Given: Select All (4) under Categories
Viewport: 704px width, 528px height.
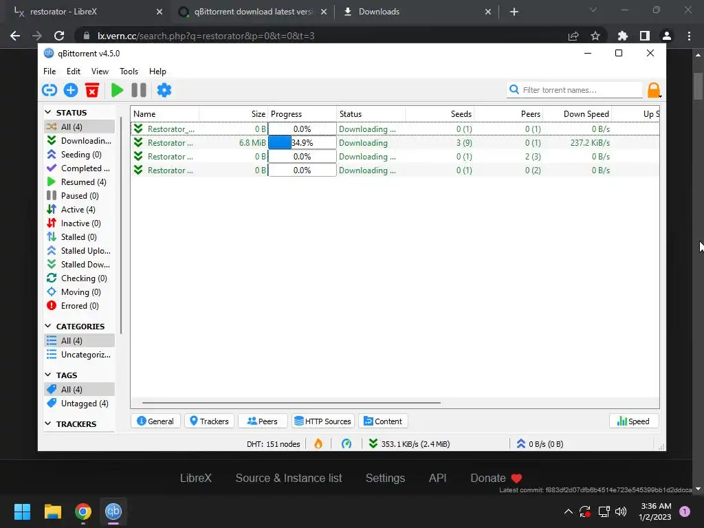Looking at the screenshot, I should click(80, 341).
